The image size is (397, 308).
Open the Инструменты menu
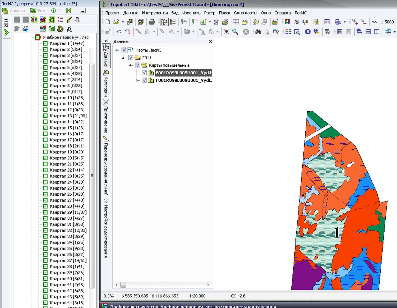155,13
